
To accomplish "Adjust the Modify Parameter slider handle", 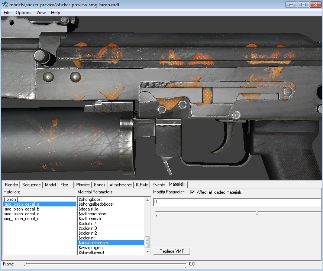I will [x=257, y=212].
